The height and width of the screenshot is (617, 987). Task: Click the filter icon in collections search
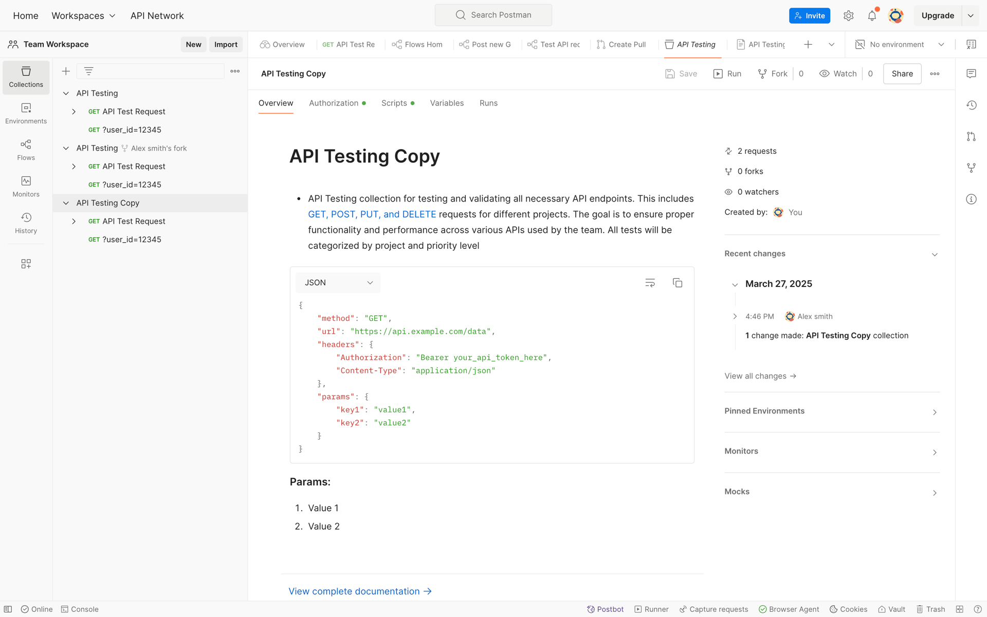pos(88,71)
